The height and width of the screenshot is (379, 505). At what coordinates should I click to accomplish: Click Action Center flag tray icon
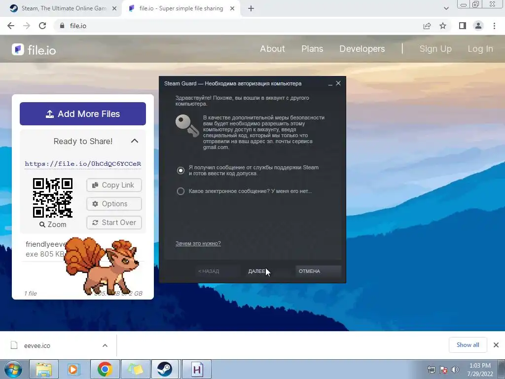click(443, 369)
